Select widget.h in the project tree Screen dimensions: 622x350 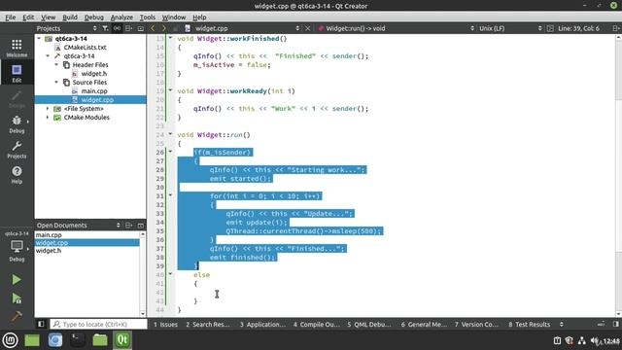click(94, 74)
